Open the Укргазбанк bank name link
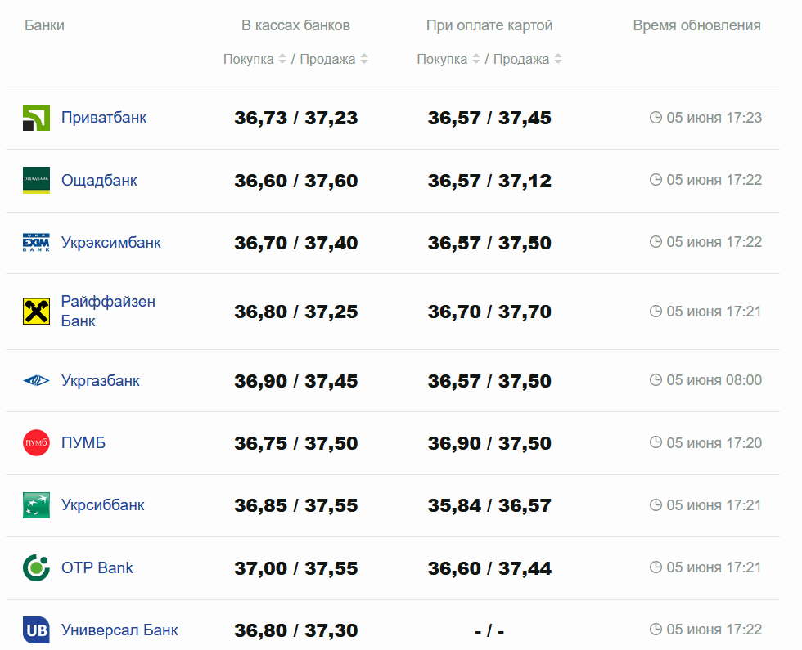Image resolution: width=802 pixels, height=650 pixels. coord(101,381)
